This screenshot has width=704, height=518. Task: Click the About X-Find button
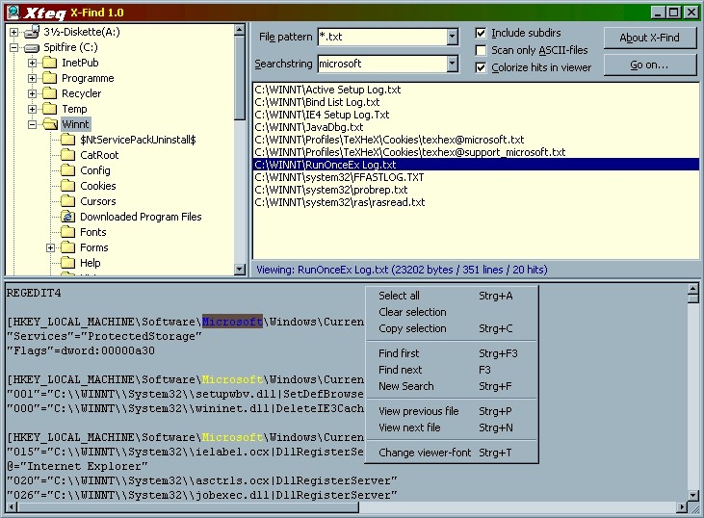pos(650,39)
